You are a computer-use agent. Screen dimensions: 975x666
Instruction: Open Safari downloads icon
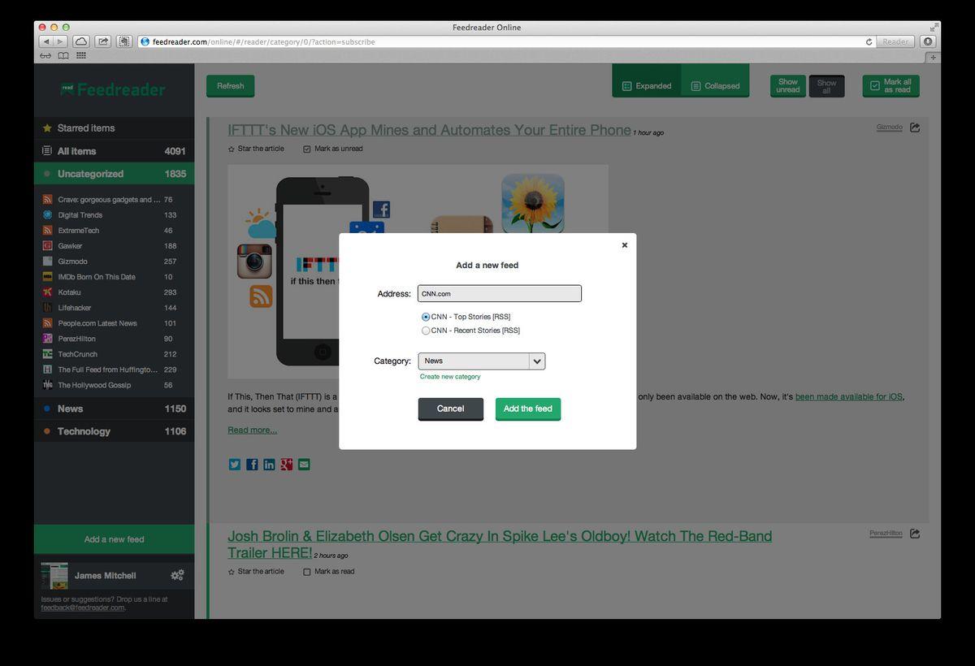pyautogui.click(x=928, y=41)
